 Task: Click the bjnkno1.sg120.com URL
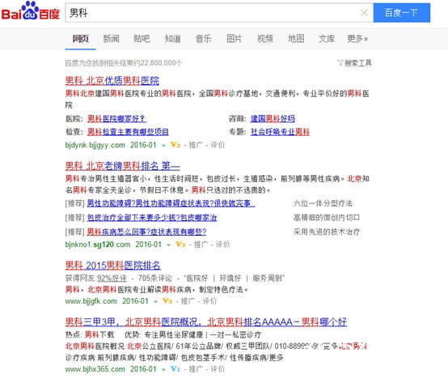pos(98,245)
